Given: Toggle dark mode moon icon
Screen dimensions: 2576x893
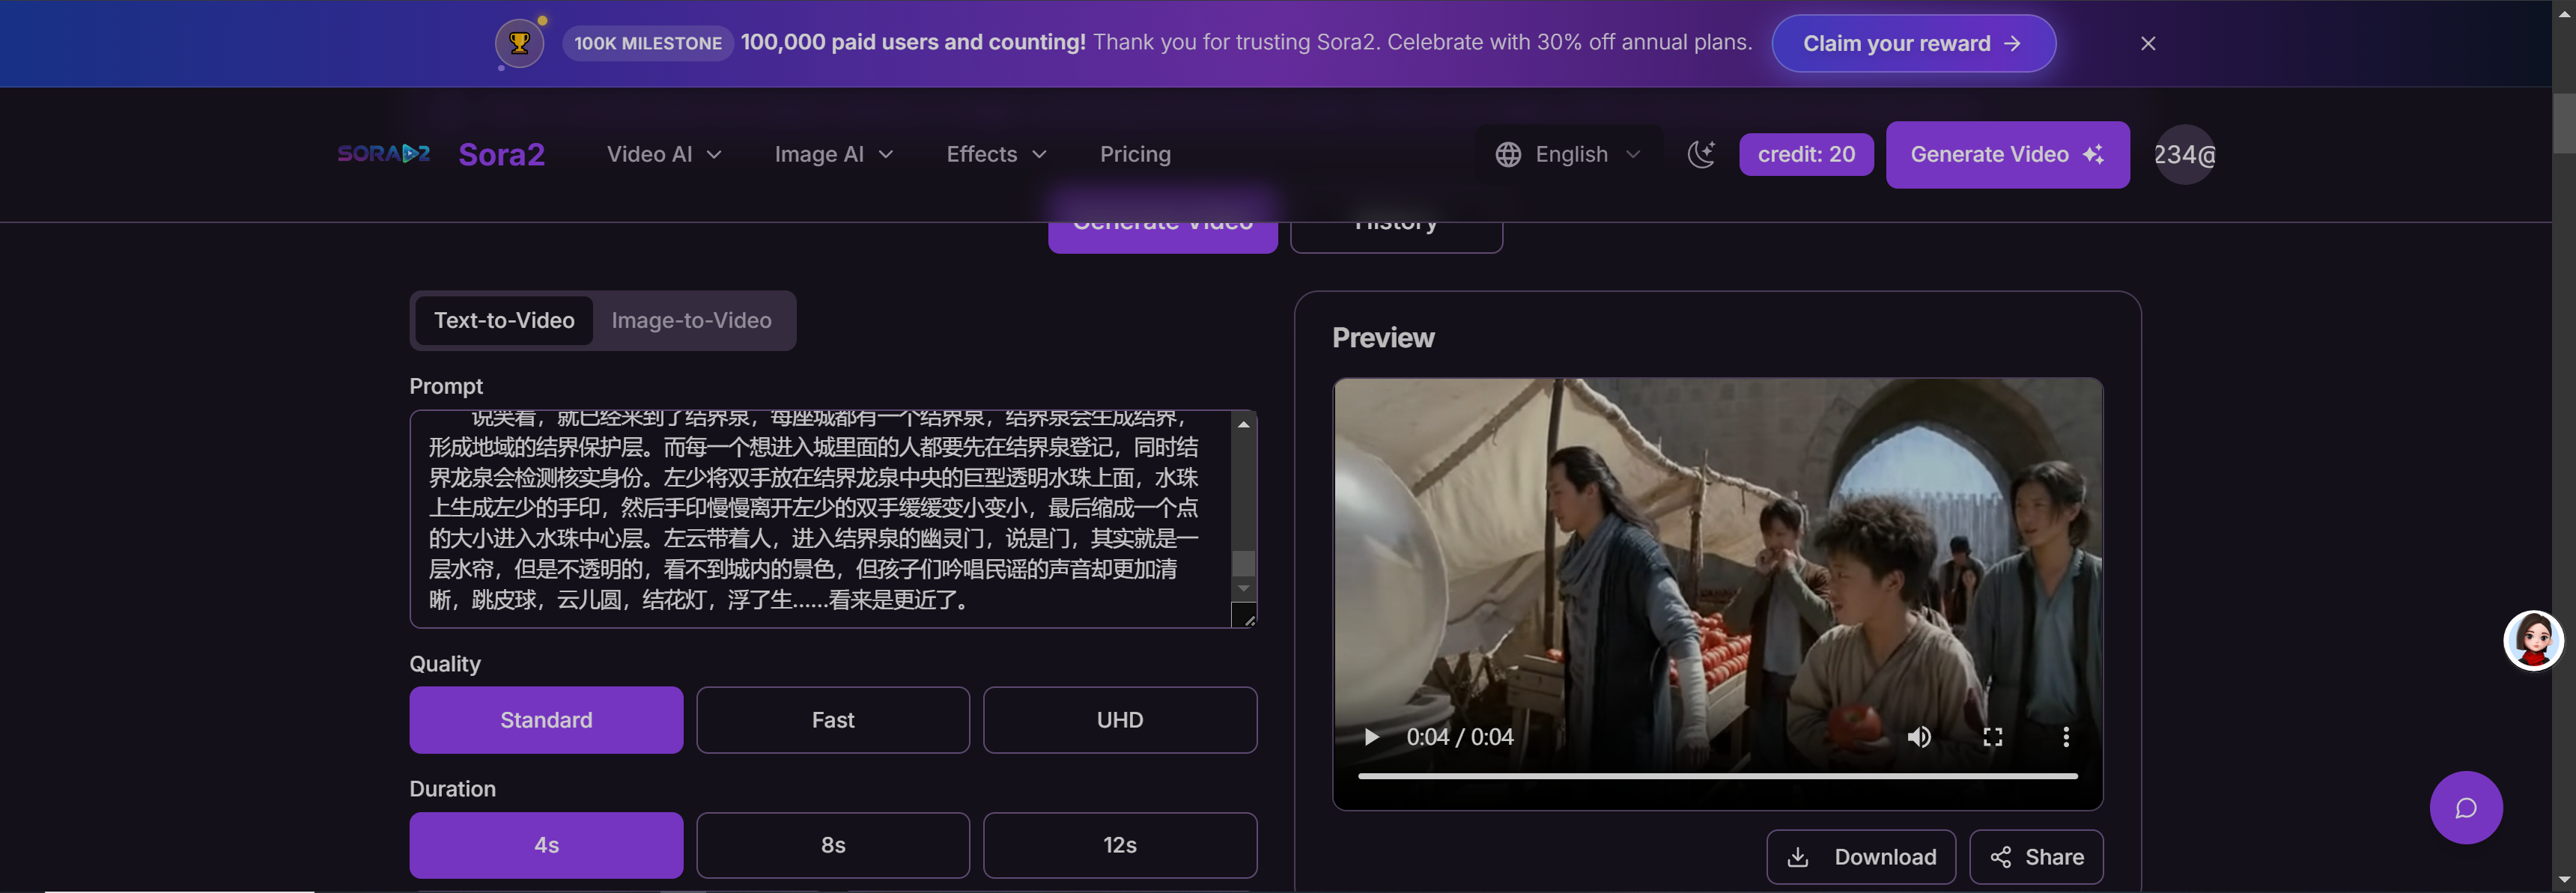Looking at the screenshot, I should pyautogui.click(x=1701, y=154).
